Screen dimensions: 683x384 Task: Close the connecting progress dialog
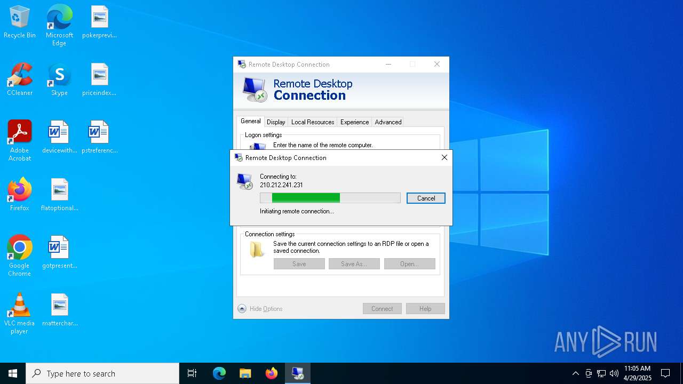444,157
